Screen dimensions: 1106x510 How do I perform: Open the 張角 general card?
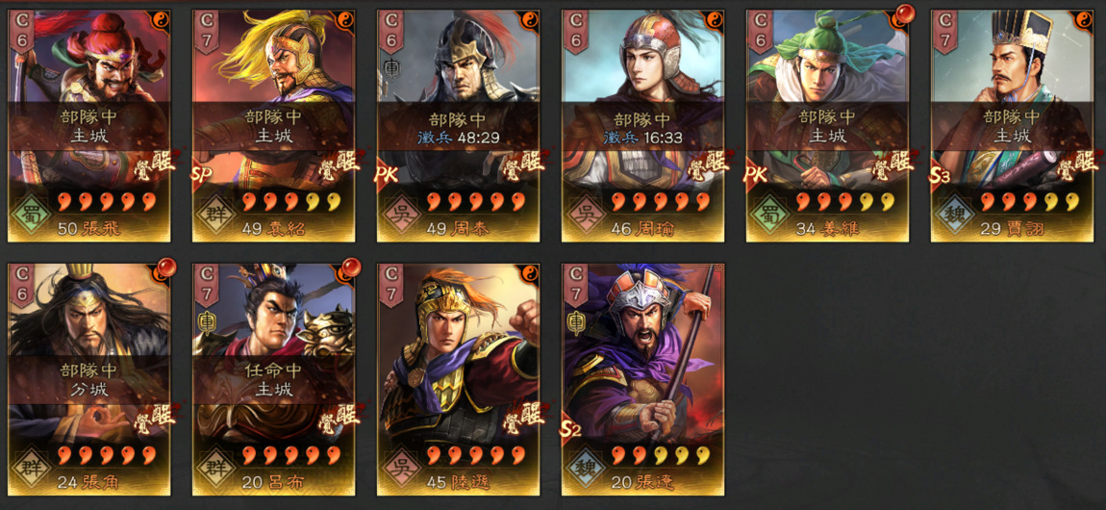point(88,379)
